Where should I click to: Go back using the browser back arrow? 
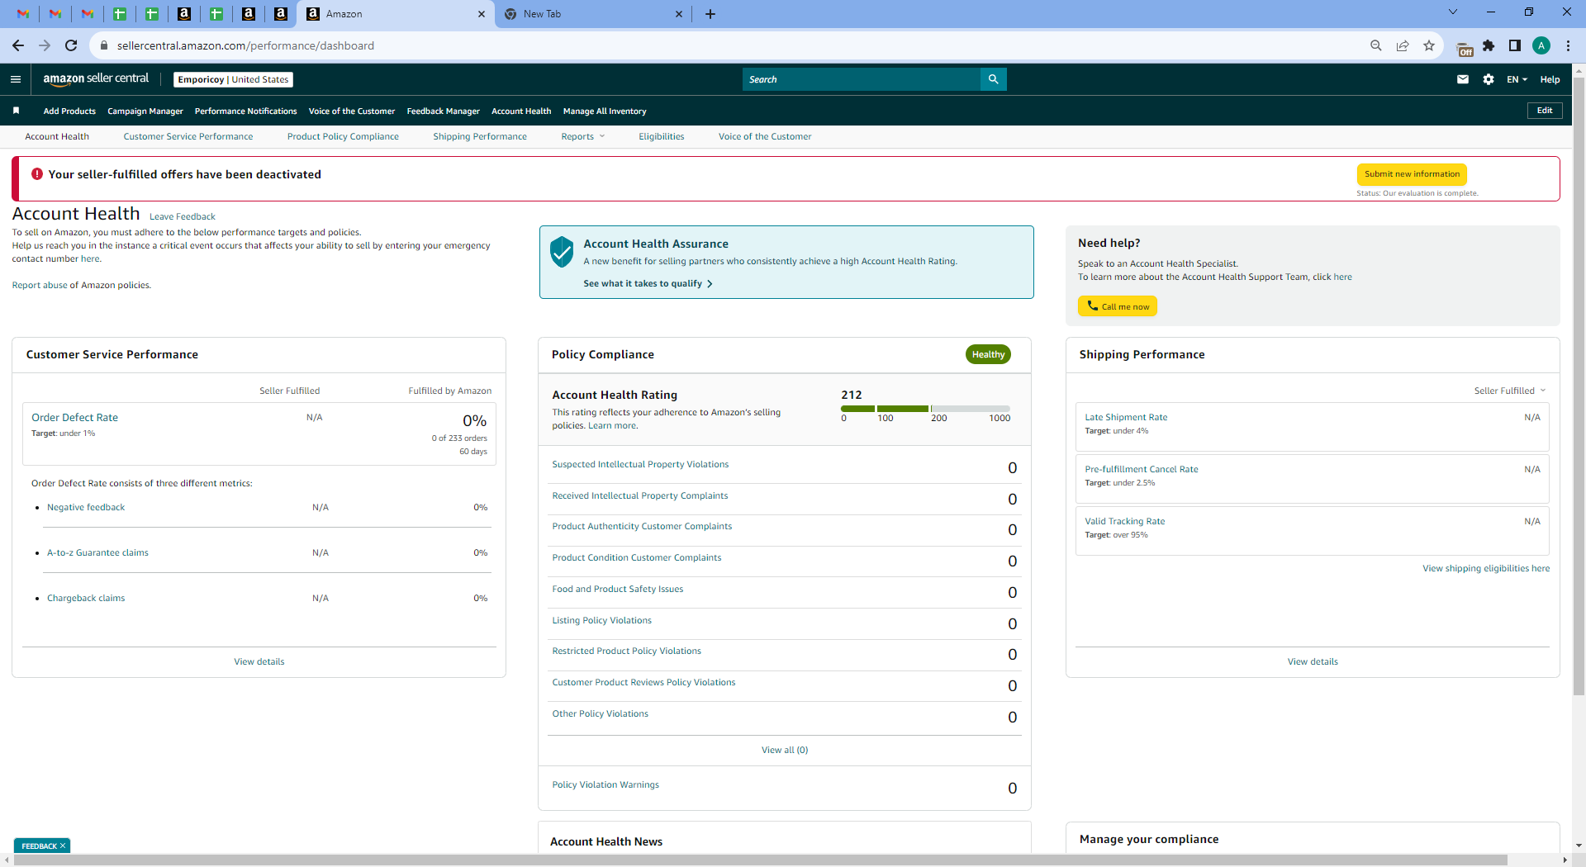(x=18, y=45)
